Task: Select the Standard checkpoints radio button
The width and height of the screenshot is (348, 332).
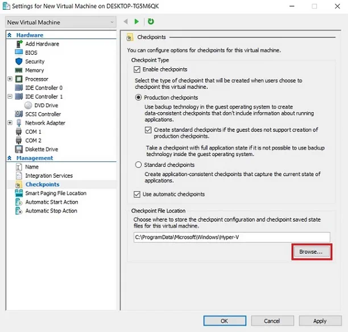Action: [x=139, y=165]
